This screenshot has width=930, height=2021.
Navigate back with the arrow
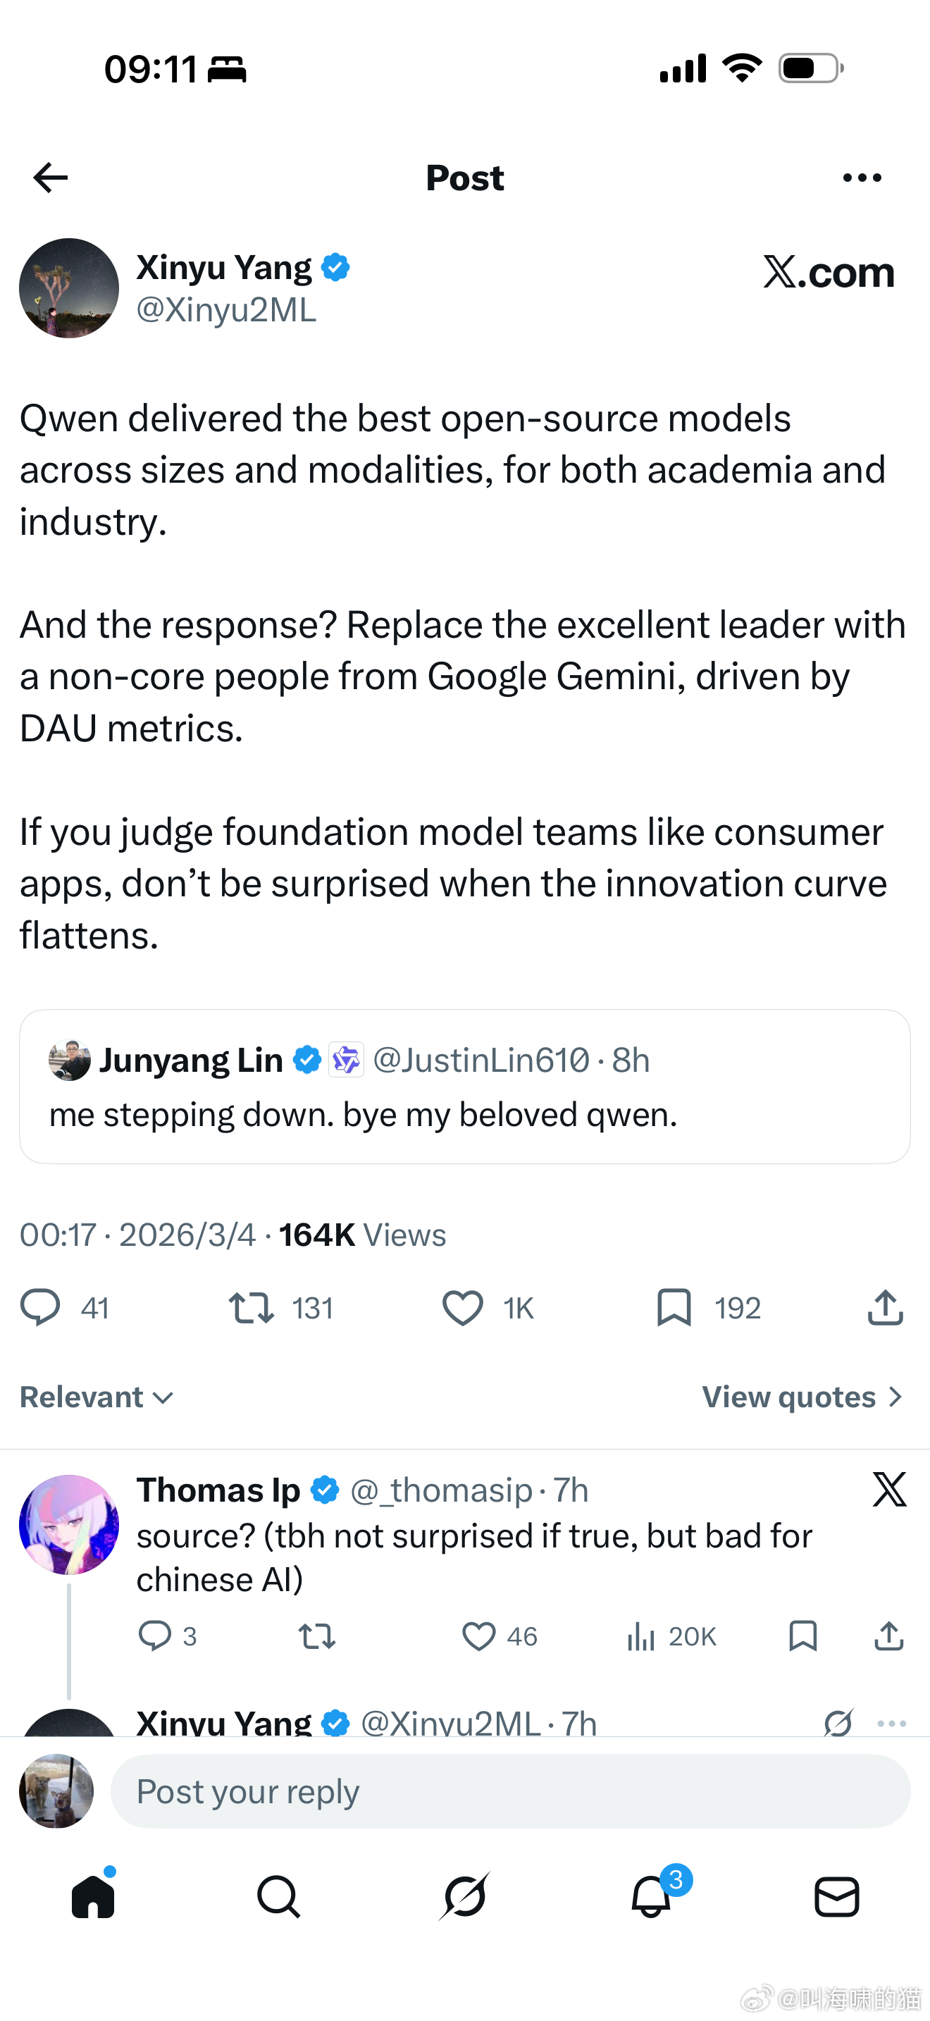(49, 178)
